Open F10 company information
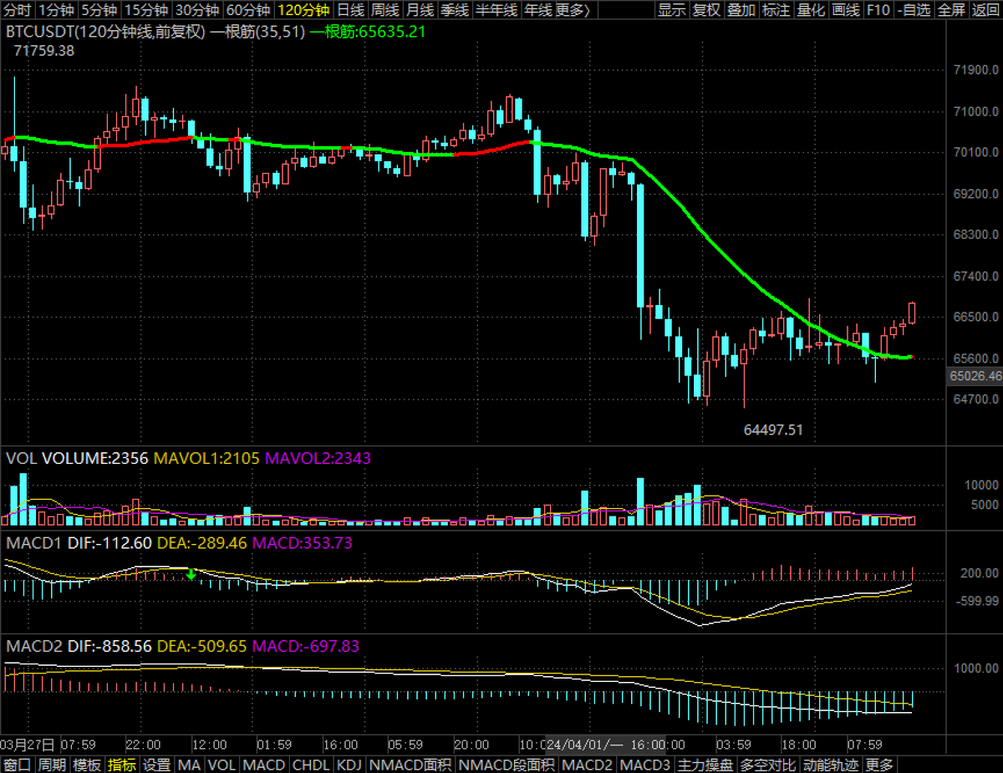1003x773 pixels. pos(878,10)
